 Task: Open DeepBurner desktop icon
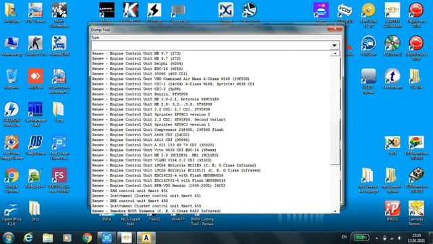pos(35,145)
